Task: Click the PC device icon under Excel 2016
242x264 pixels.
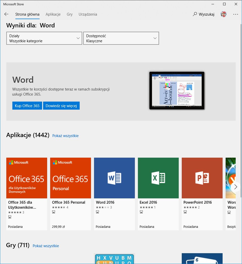Action: pyautogui.click(x=141, y=212)
